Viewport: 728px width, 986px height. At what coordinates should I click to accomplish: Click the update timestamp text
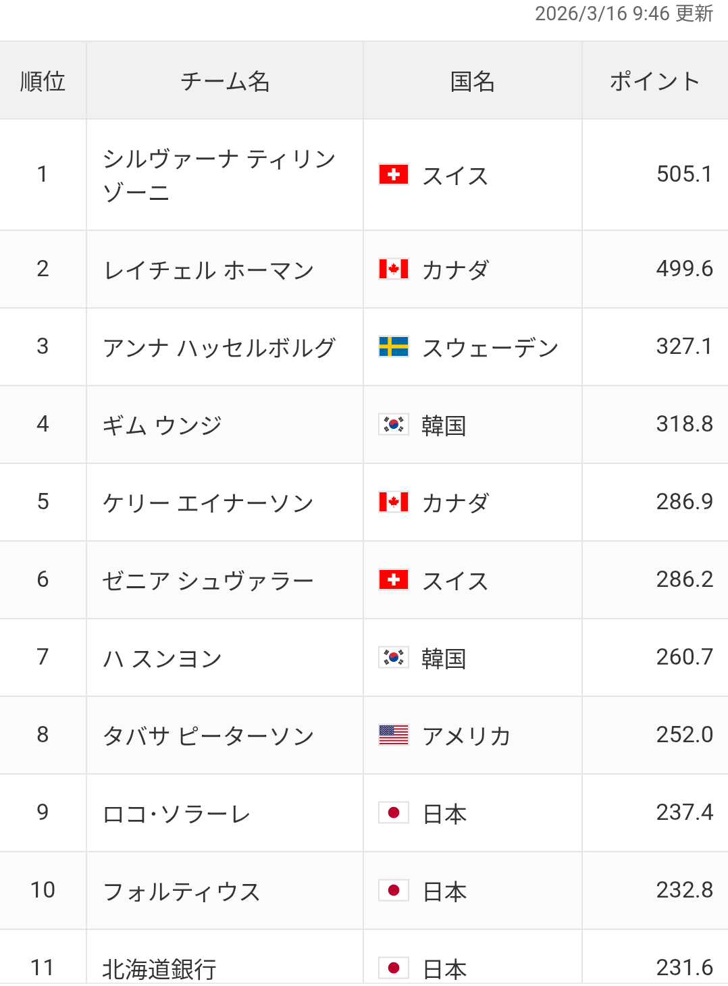tap(623, 14)
